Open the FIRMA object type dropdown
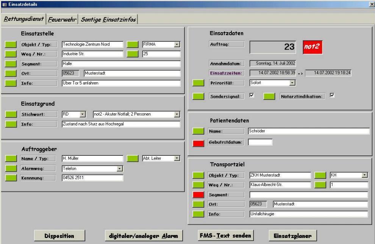 click(177, 45)
